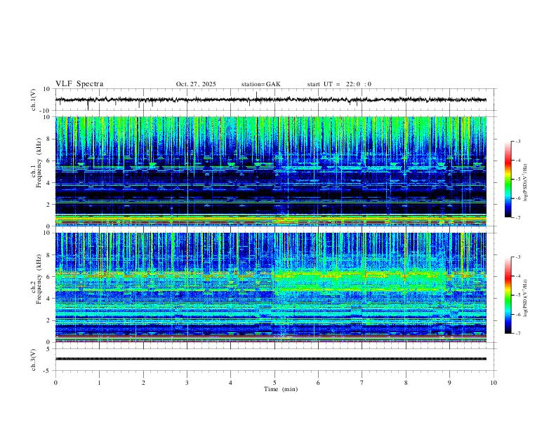
Task: Click the ch.1 color bar log(PSD) label
Action: pyautogui.click(x=525, y=183)
